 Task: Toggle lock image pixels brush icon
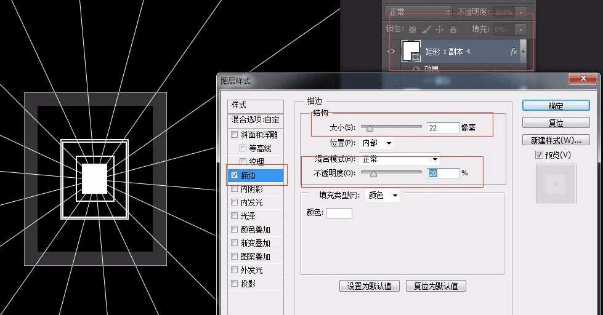click(426, 29)
